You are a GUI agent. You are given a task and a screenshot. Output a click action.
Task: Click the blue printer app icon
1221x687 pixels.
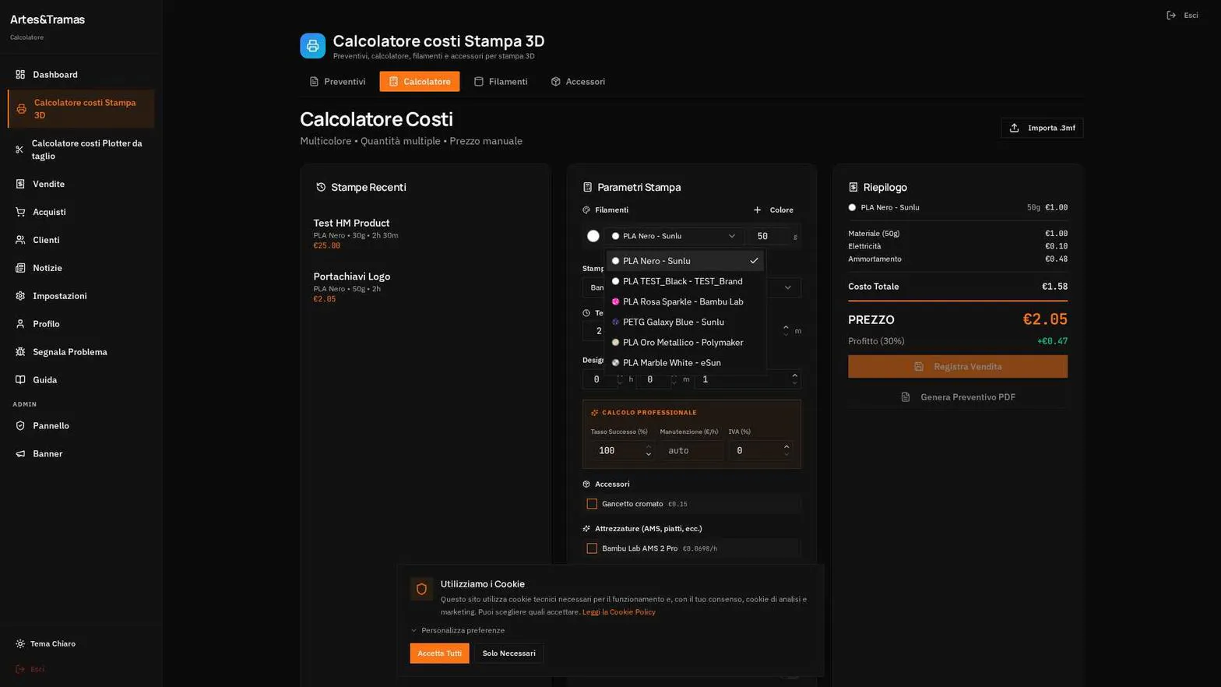[312, 46]
